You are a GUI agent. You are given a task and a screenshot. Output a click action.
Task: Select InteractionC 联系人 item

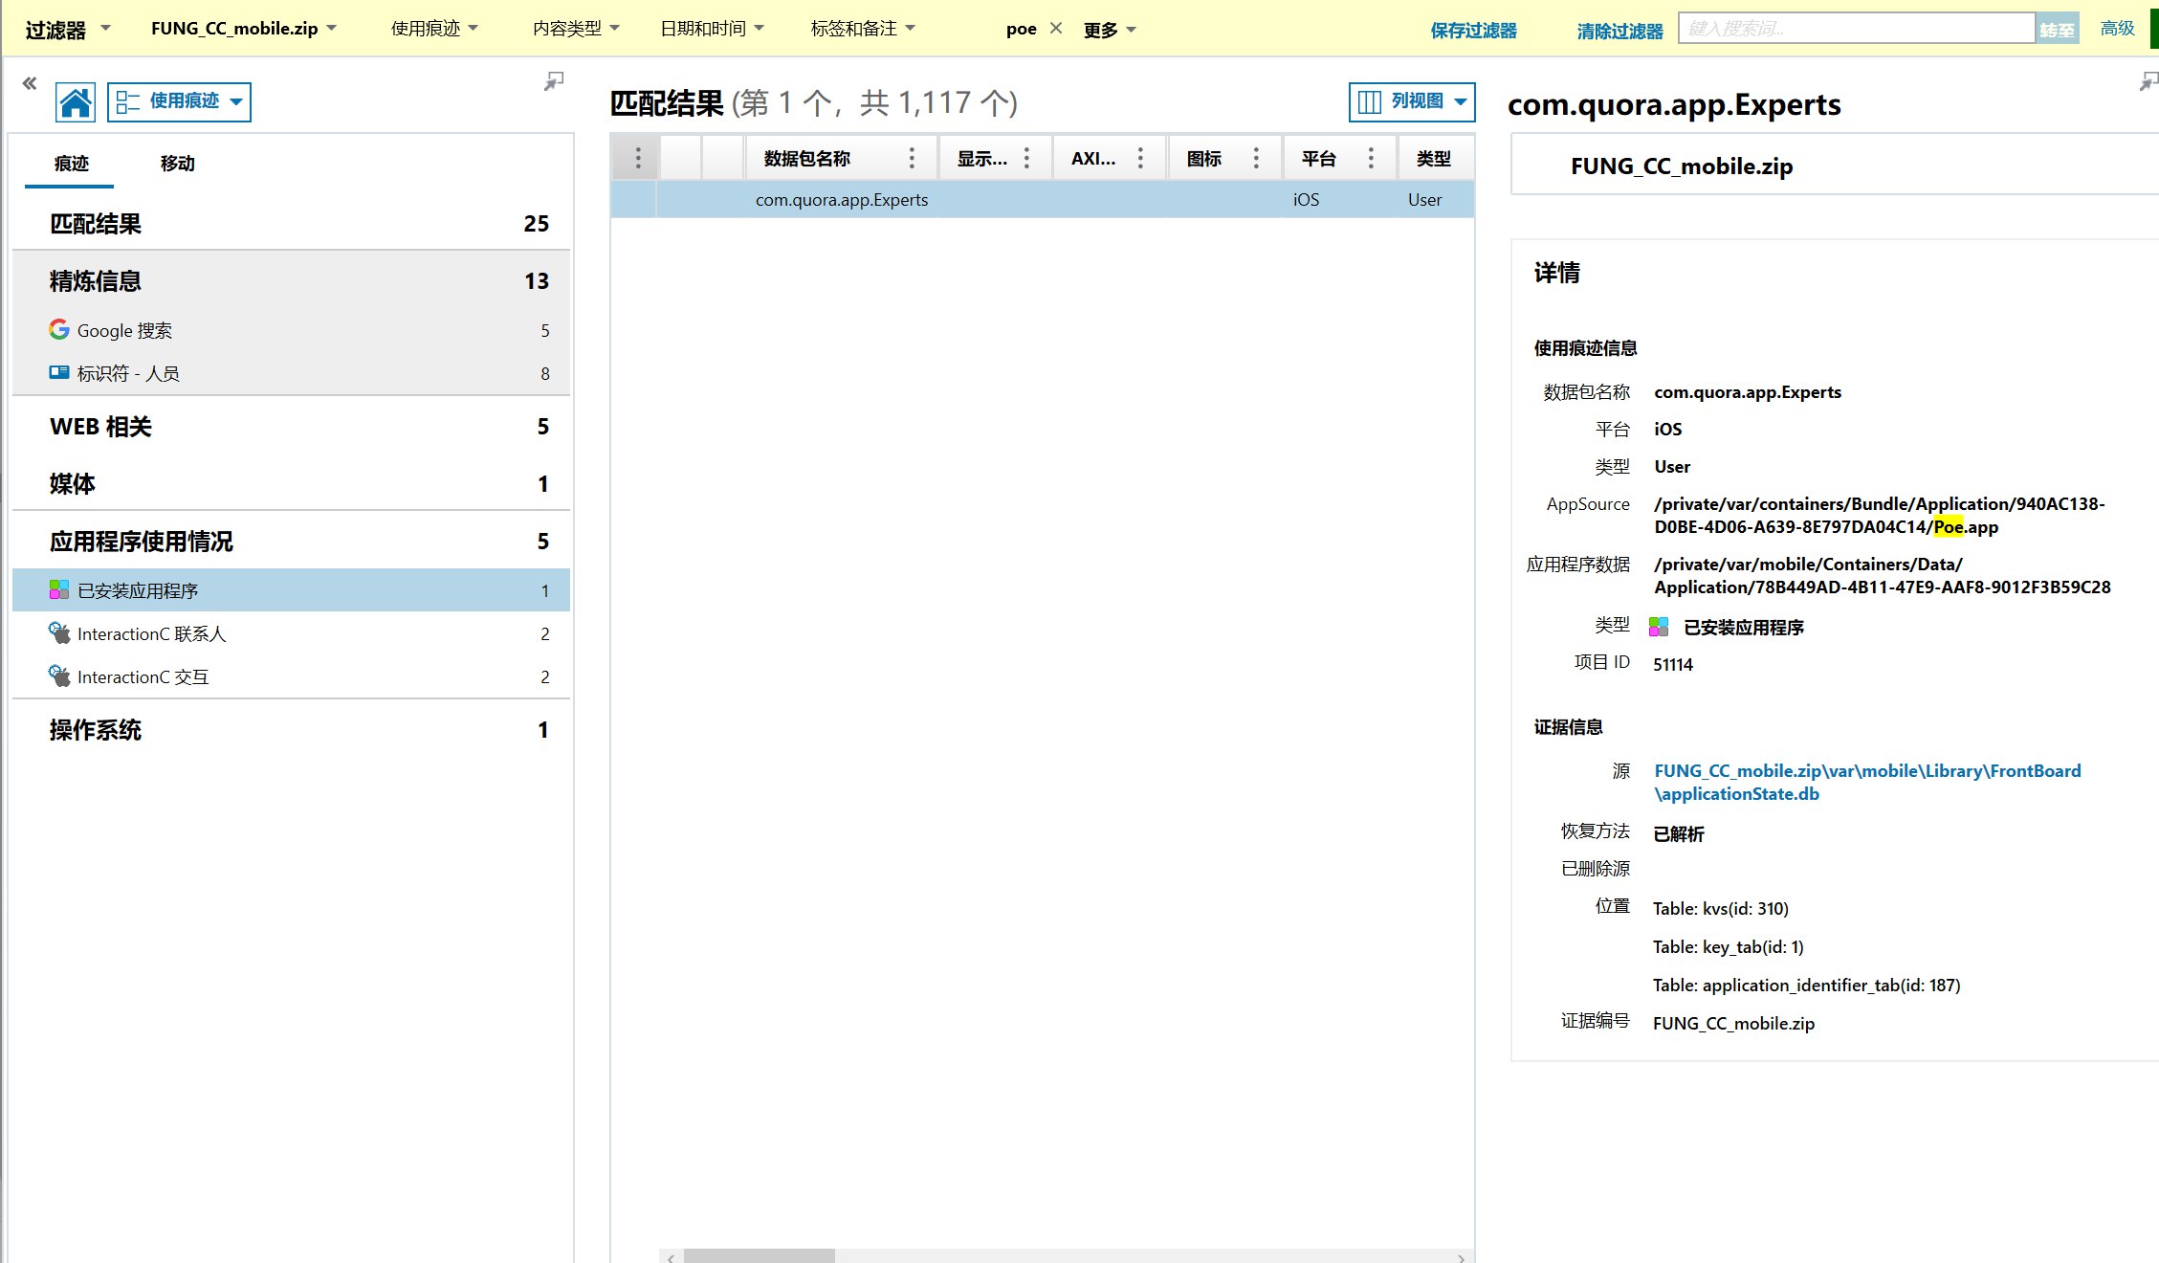coord(151,633)
